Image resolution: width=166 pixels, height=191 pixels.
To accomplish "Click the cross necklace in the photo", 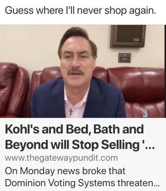I will 71,111.
